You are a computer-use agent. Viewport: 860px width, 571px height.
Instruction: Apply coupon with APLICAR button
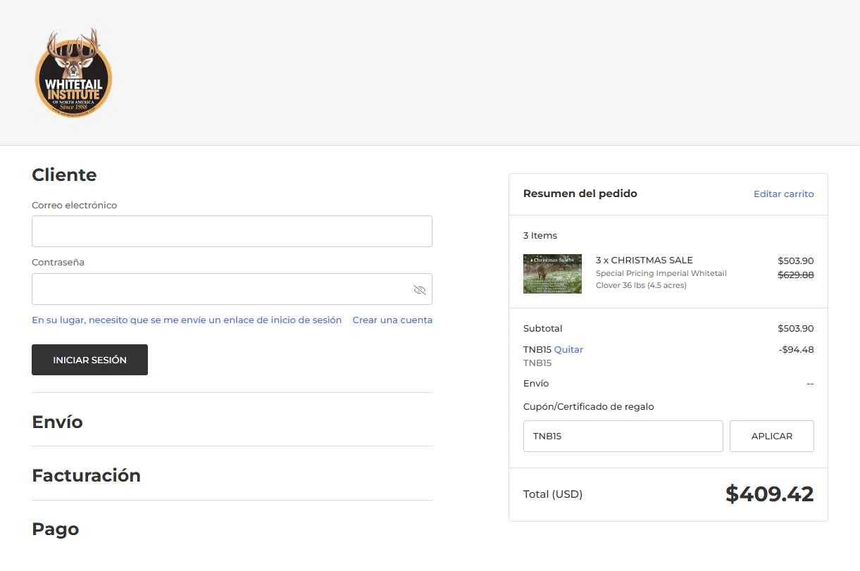point(771,436)
